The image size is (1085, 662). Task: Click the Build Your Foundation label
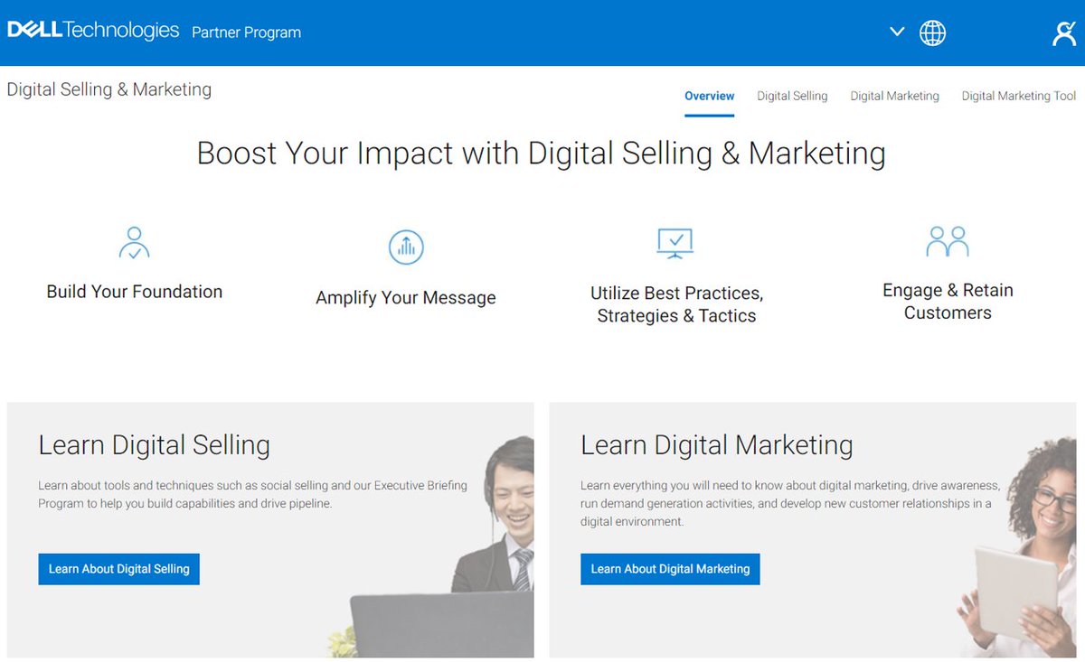coord(134,292)
